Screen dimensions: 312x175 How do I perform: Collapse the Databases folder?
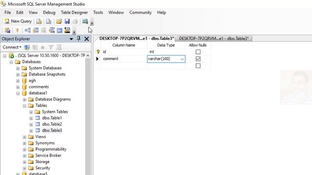[11, 62]
